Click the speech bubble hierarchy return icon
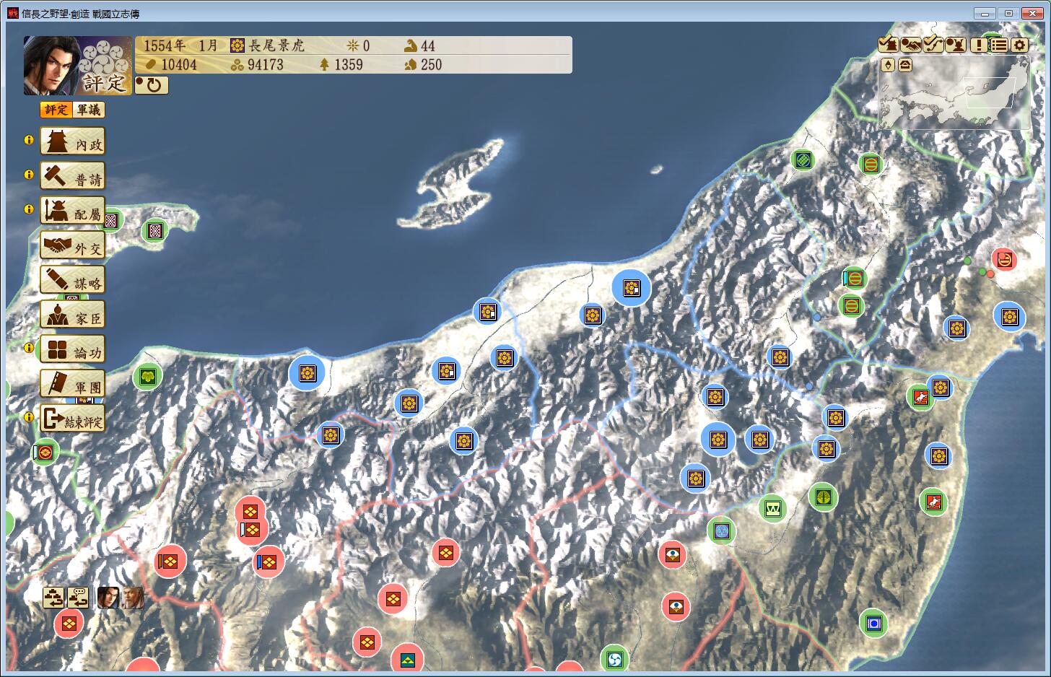The image size is (1051, 677). tap(78, 598)
